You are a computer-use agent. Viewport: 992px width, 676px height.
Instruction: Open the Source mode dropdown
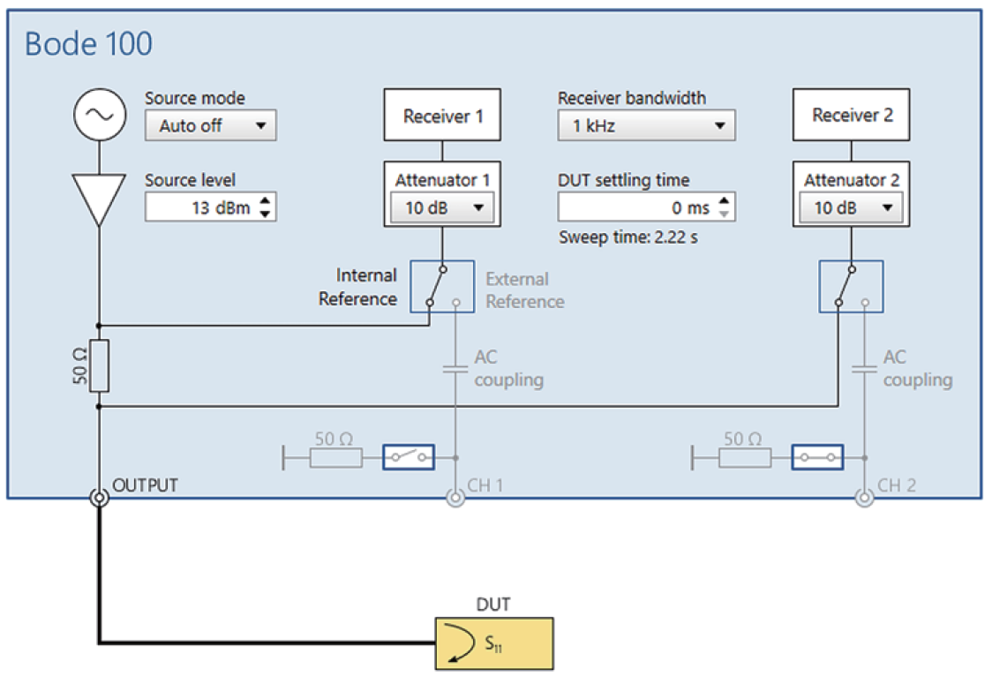tap(211, 125)
